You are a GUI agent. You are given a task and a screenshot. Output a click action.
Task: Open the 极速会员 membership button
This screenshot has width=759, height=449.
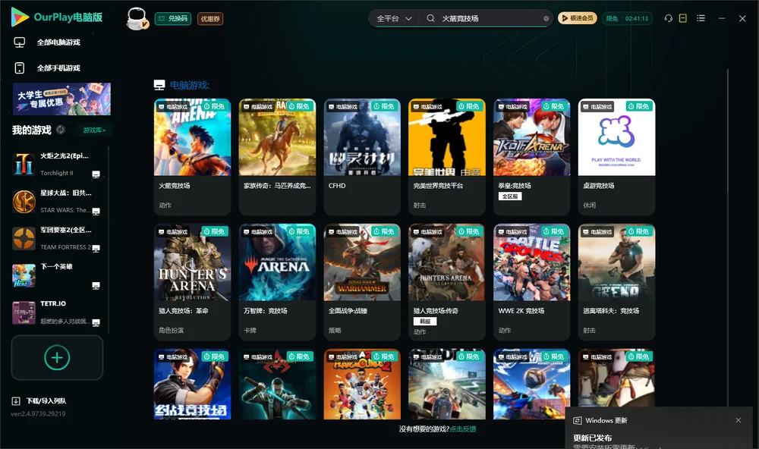point(578,18)
